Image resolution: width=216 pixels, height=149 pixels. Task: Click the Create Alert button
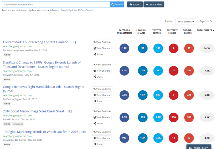[x=154, y=5]
